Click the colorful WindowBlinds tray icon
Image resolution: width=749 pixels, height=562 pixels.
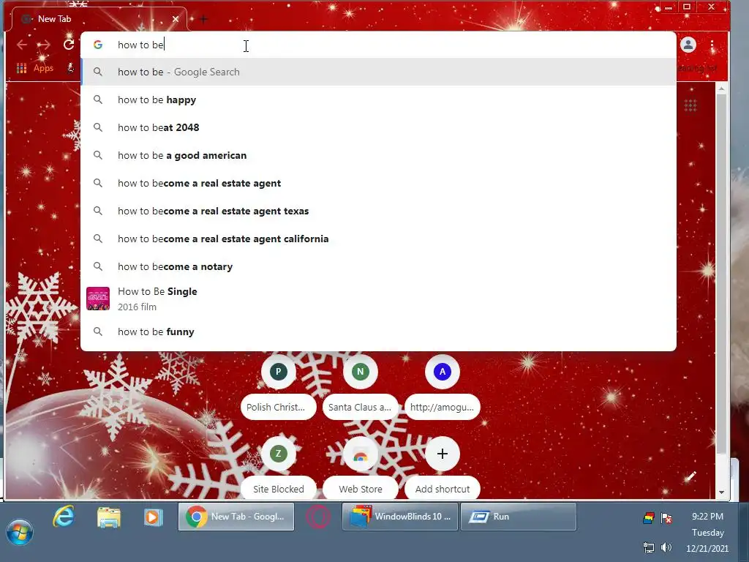pyautogui.click(x=649, y=517)
